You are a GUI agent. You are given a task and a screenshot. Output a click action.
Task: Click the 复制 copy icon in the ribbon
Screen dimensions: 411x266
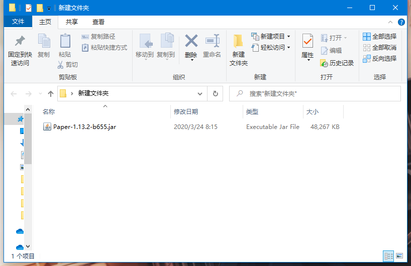[x=44, y=41]
